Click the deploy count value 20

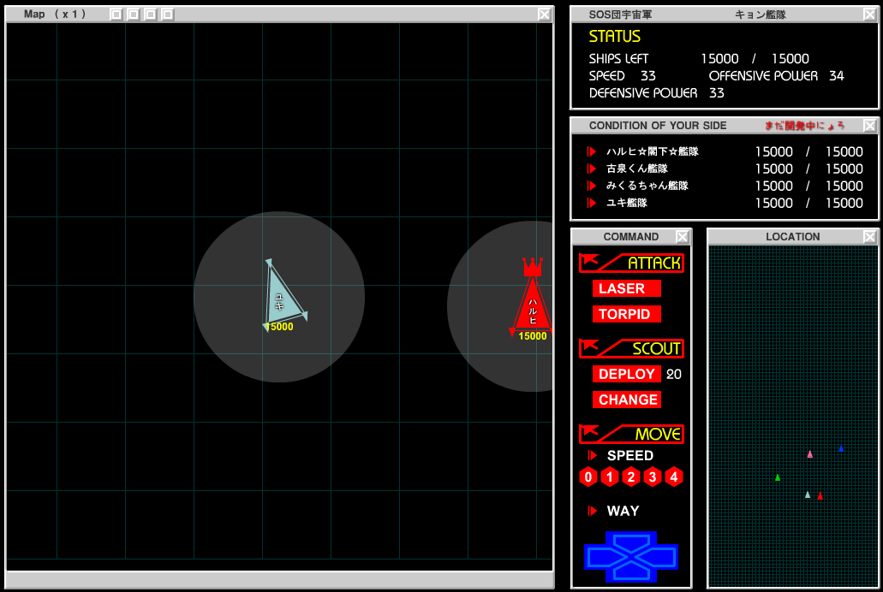tap(673, 374)
